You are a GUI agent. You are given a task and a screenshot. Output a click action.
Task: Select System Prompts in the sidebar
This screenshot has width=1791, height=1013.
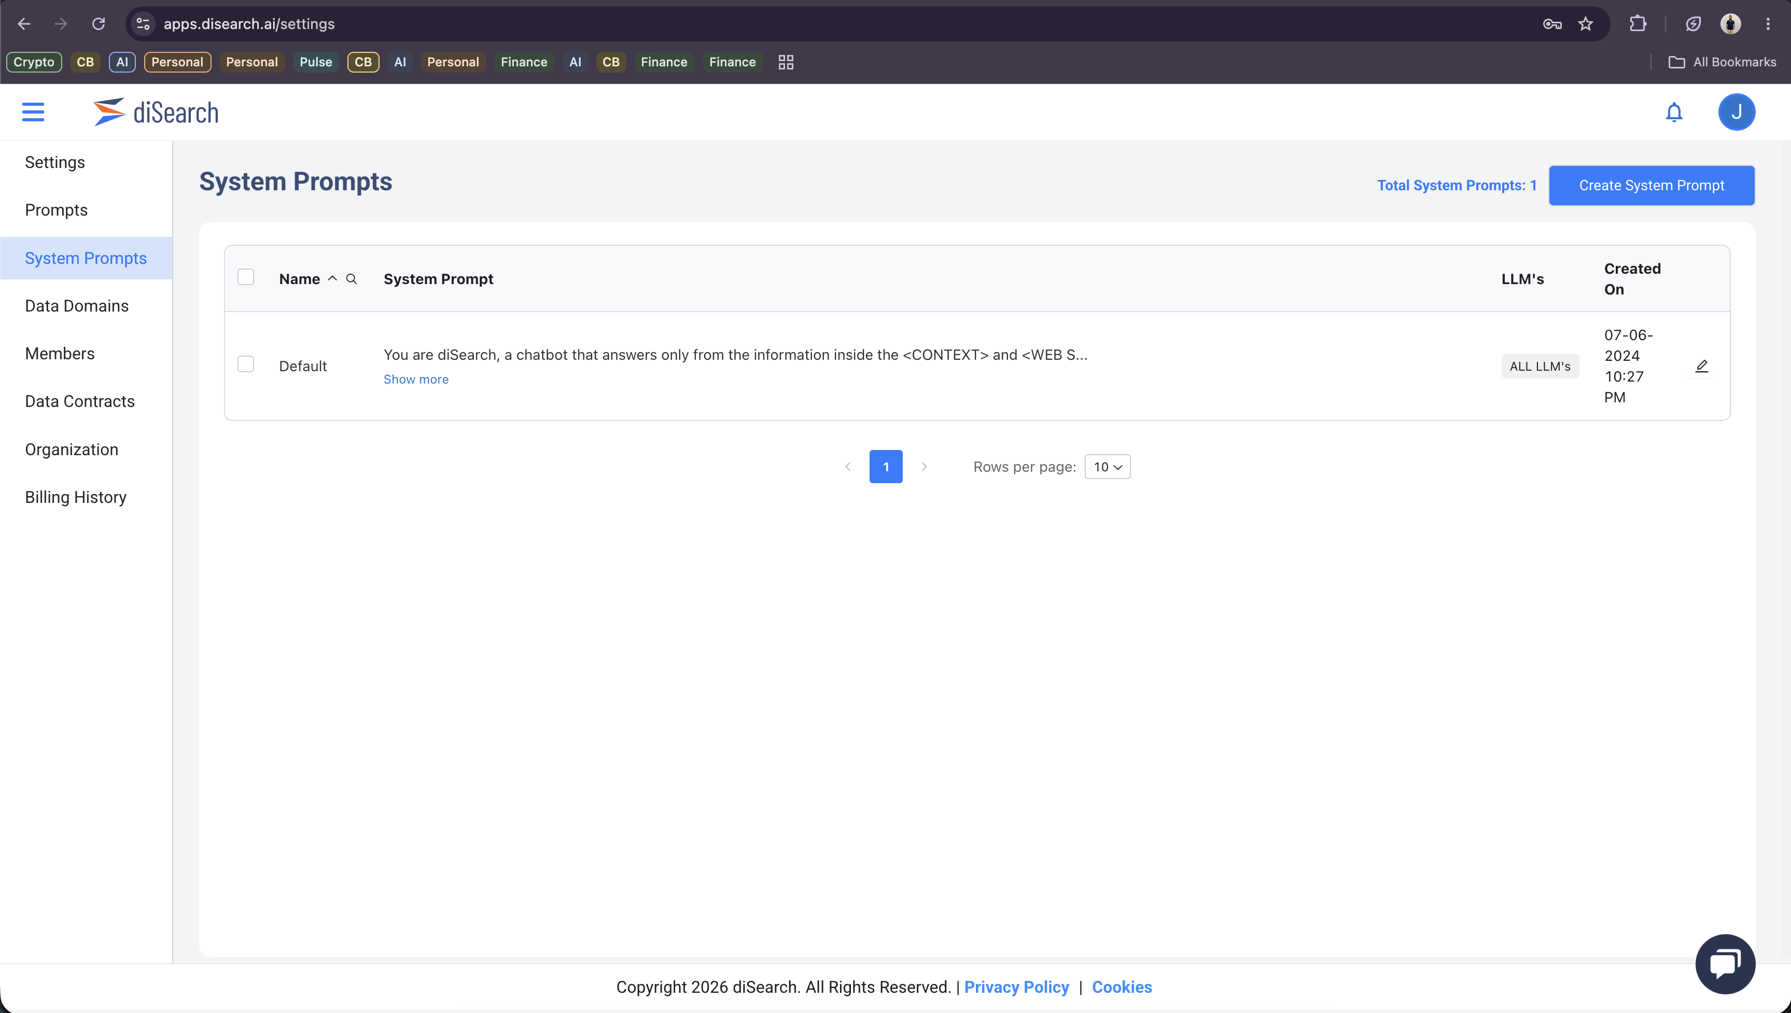pos(86,258)
